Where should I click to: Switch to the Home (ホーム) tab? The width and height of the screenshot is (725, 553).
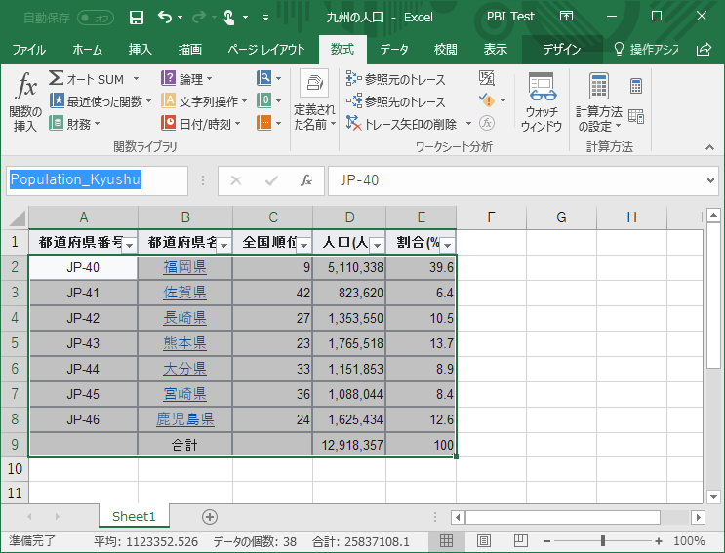point(87,49)
